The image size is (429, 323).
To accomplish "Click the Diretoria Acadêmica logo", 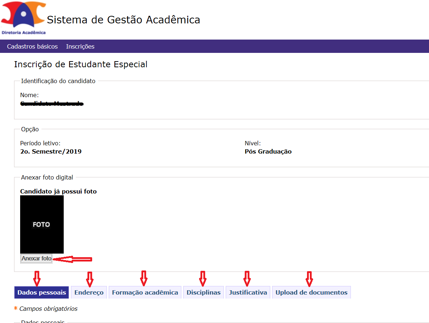I will (x=24, y=17).
